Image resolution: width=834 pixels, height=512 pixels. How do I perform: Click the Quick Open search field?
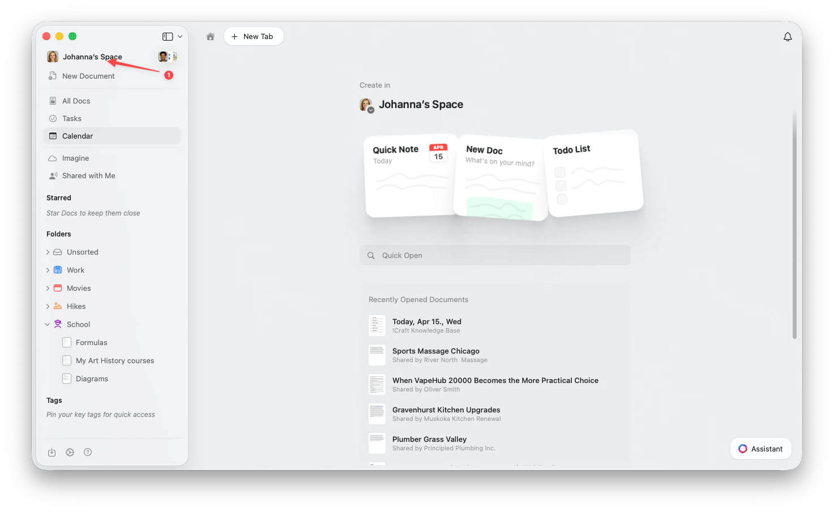pyautogui.click(x=494, y=255)
